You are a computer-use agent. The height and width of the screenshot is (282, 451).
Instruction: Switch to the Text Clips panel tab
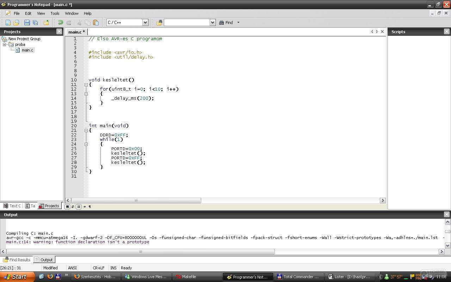click(12, 206)
